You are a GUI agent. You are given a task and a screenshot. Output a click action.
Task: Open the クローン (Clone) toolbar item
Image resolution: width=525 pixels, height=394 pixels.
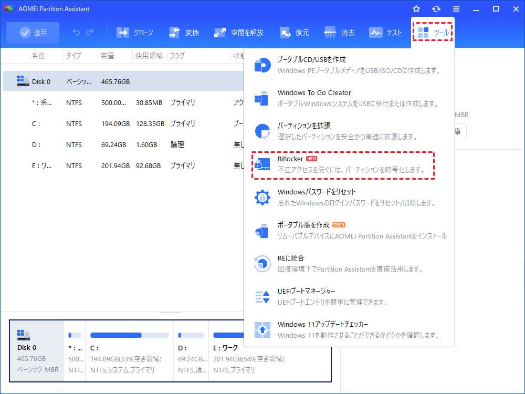[x=134, y=33]
